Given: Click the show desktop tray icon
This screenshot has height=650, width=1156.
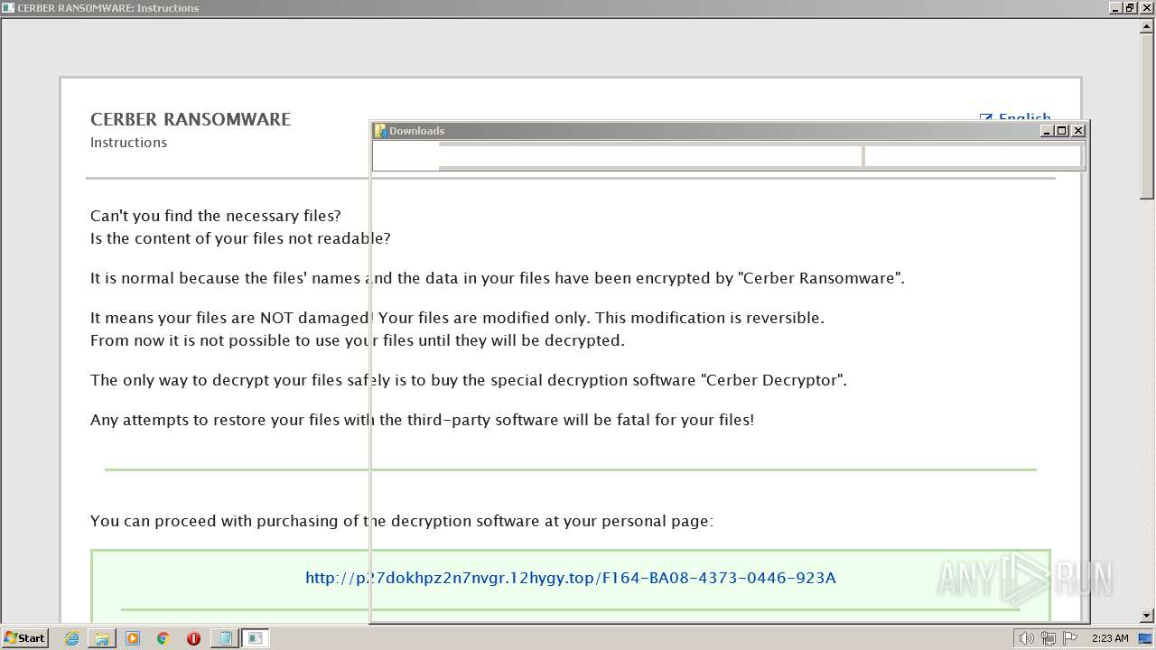Looking at the screenshot, I should pos(1145,638).
